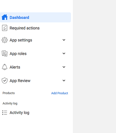Click the Dashboard home icon
This screenshot has height=133, width=116.
5,17
